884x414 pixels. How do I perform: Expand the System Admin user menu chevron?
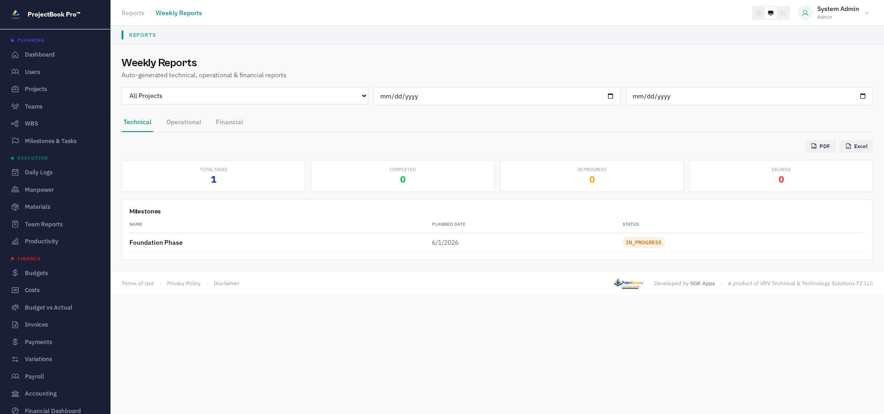pos(867,13)
